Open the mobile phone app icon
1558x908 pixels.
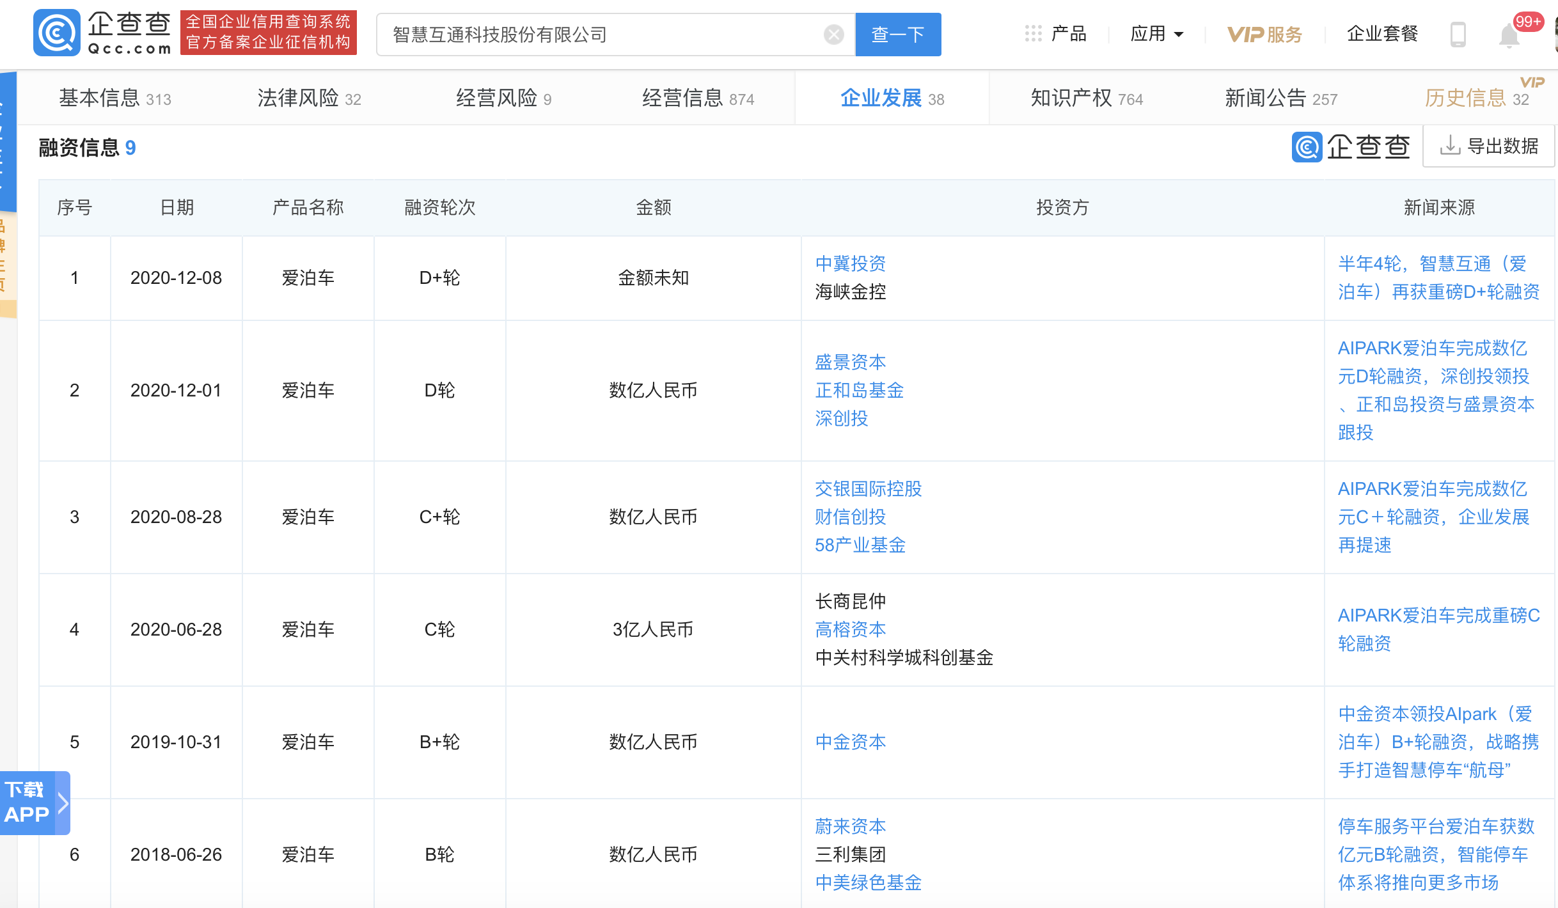pos(1458,35)
